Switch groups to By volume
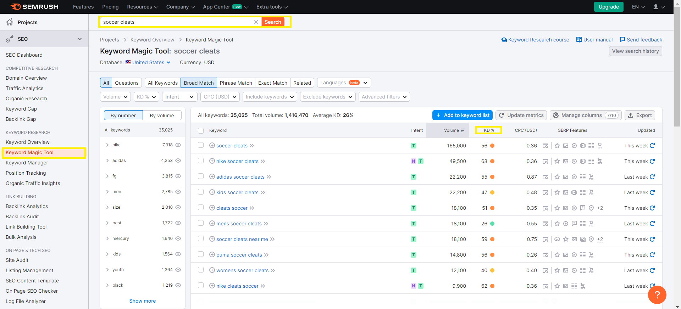Screen dimensions: 681x309 coord(162,115)
